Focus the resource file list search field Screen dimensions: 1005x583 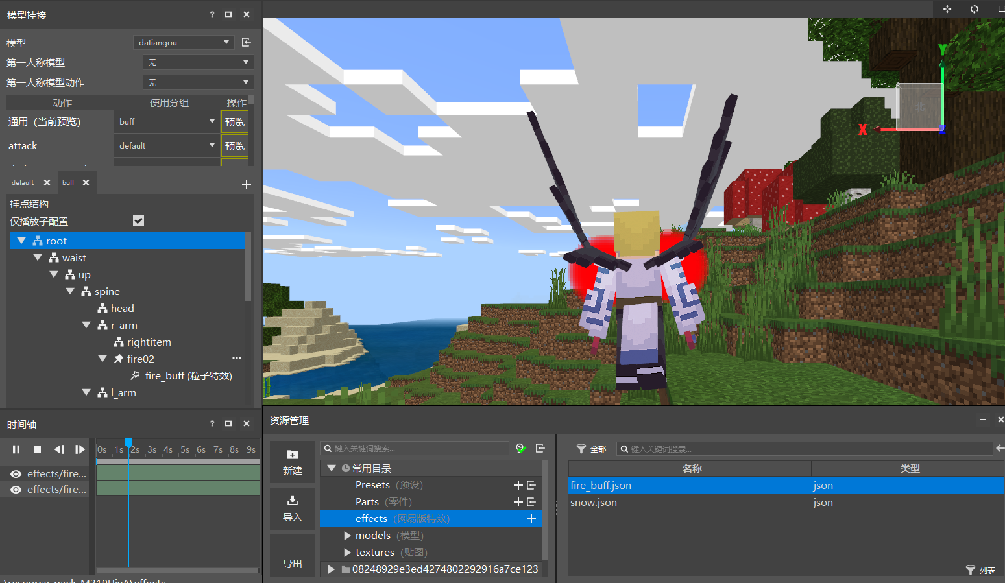pyautogui.click(x=805, y=449)
